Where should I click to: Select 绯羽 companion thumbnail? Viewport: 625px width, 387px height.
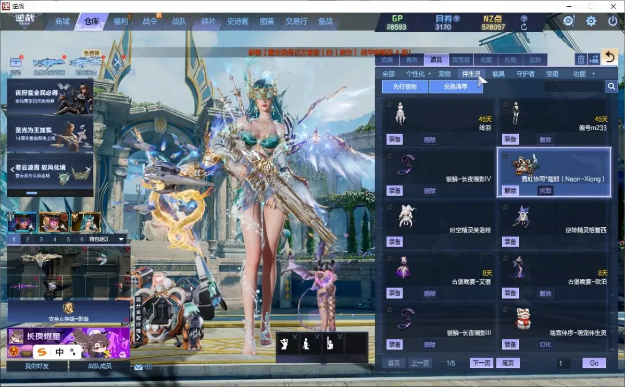point(400,113)
